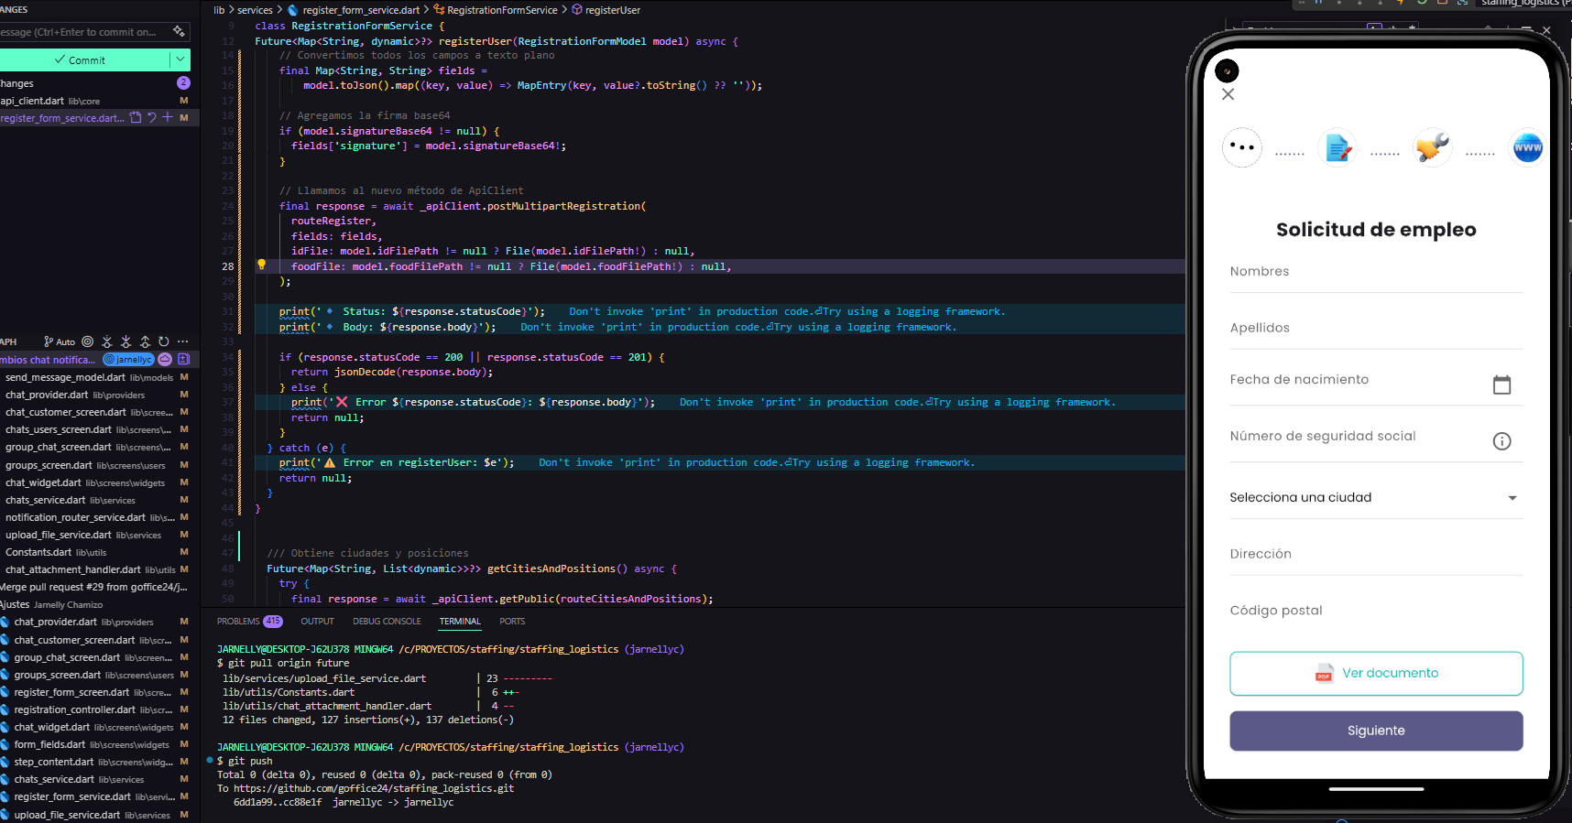Click the refresh icon in Graph toolbar
This screenshot has height=823, width=1572.
coord(164,341)
